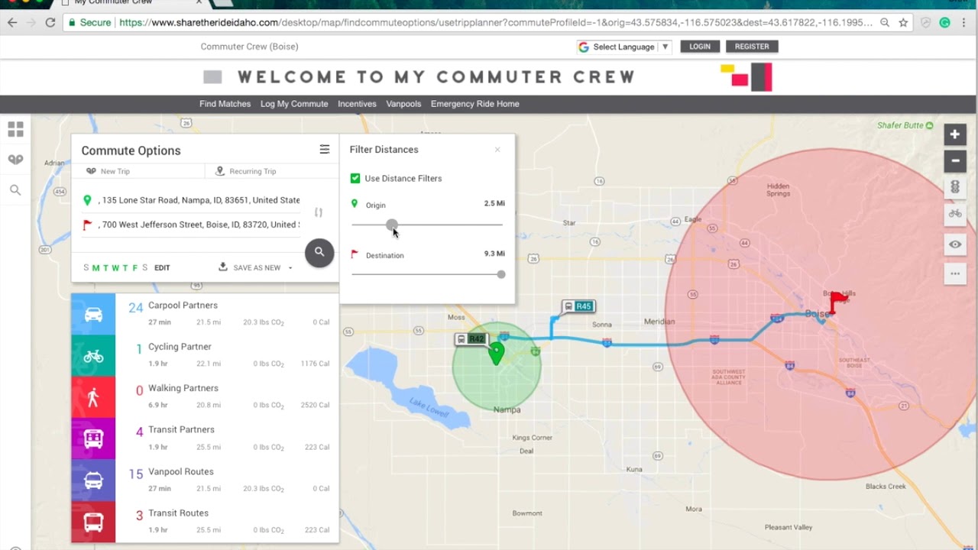Select the Transit Partners bus icon

(x=93, y=438)
